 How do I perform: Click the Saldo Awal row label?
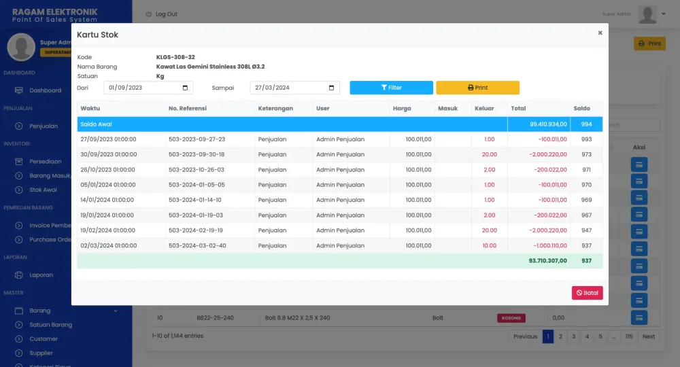pos(96,124)
